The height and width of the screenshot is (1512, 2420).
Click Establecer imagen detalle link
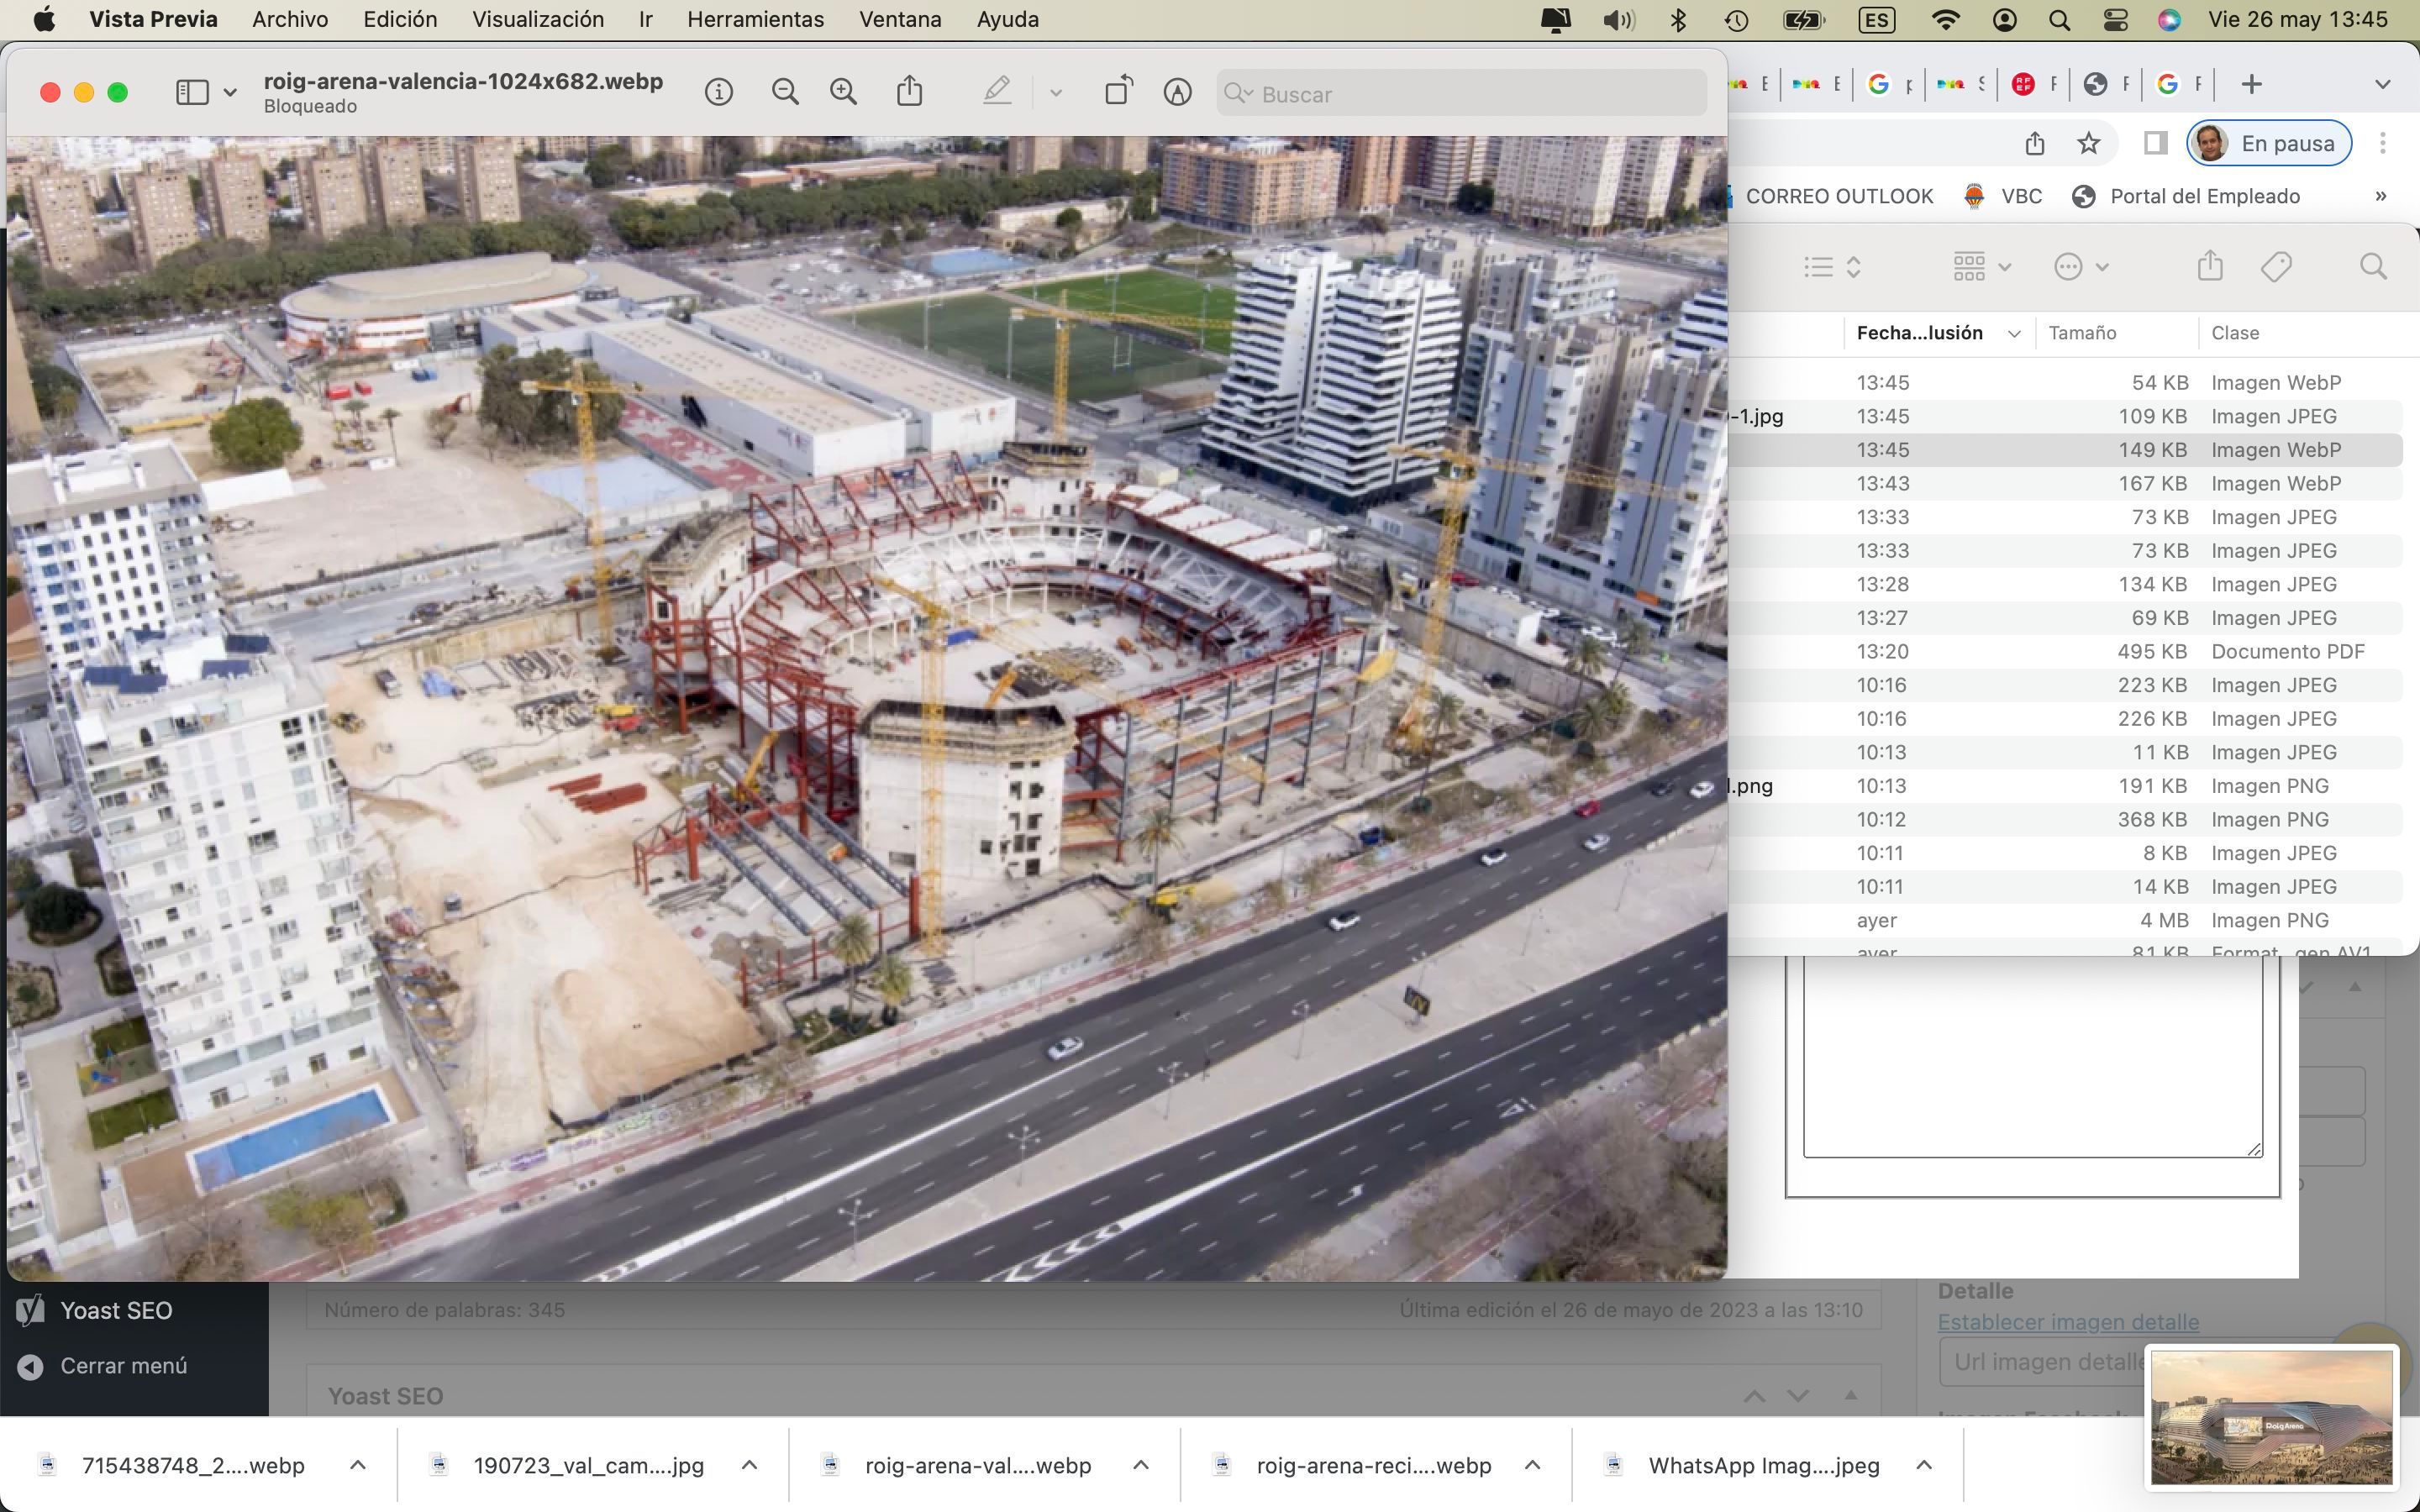click(x=2067, y=1322)
